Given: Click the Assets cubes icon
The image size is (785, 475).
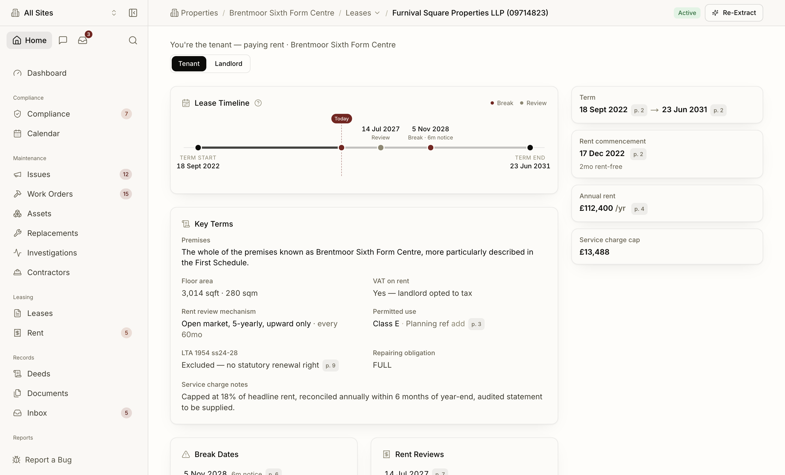Looking at the screenshot, I should pos(17,213).
